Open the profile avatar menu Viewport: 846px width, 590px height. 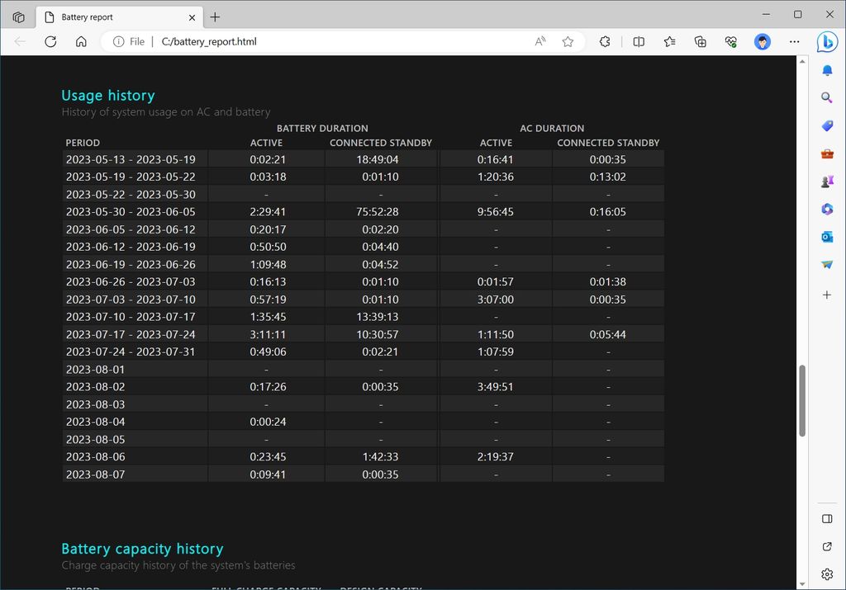click(x=761, y=41)
